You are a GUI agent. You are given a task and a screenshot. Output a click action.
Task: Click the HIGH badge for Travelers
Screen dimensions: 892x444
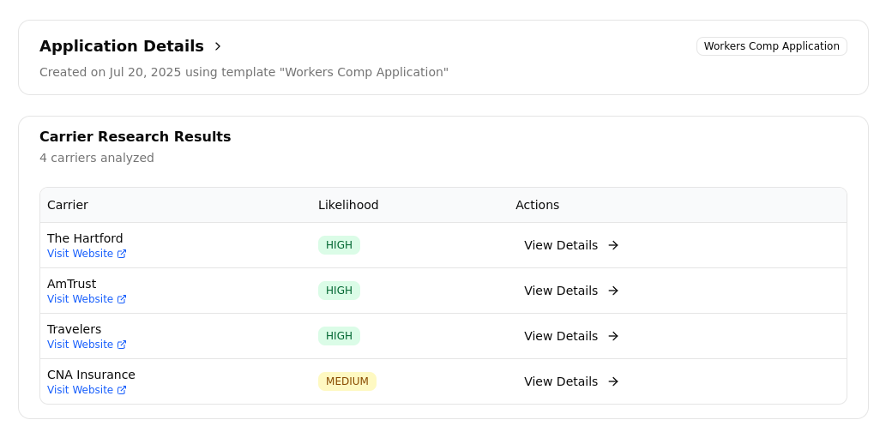339,336
